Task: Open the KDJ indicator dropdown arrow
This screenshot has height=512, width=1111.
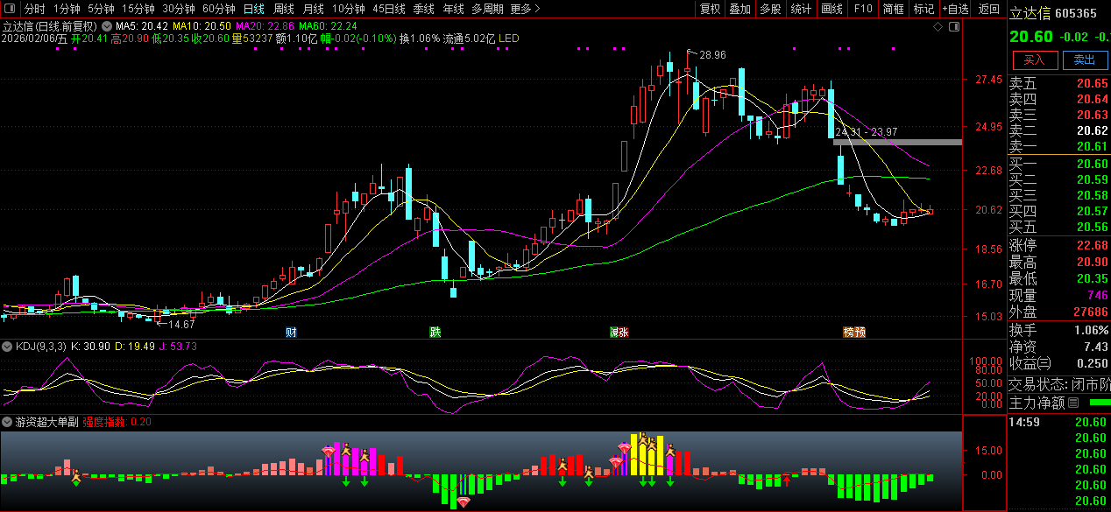Action: [8, 347]
